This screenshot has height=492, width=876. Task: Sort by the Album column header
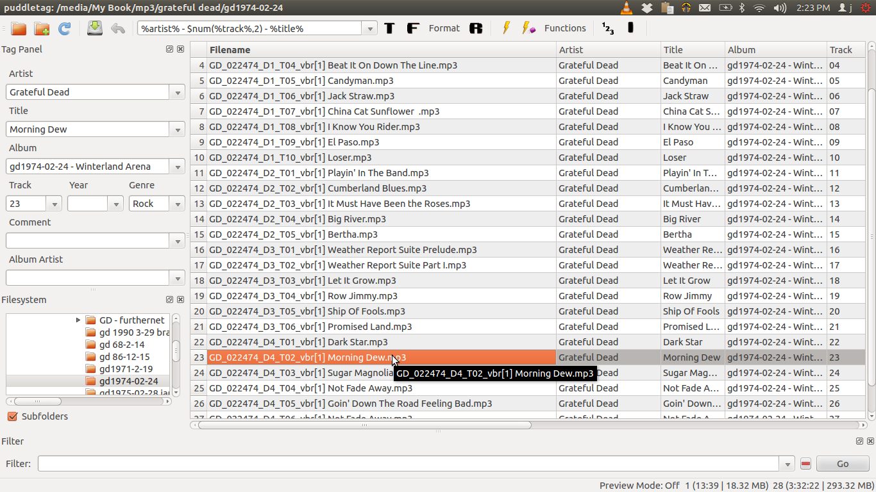[776, 49]
